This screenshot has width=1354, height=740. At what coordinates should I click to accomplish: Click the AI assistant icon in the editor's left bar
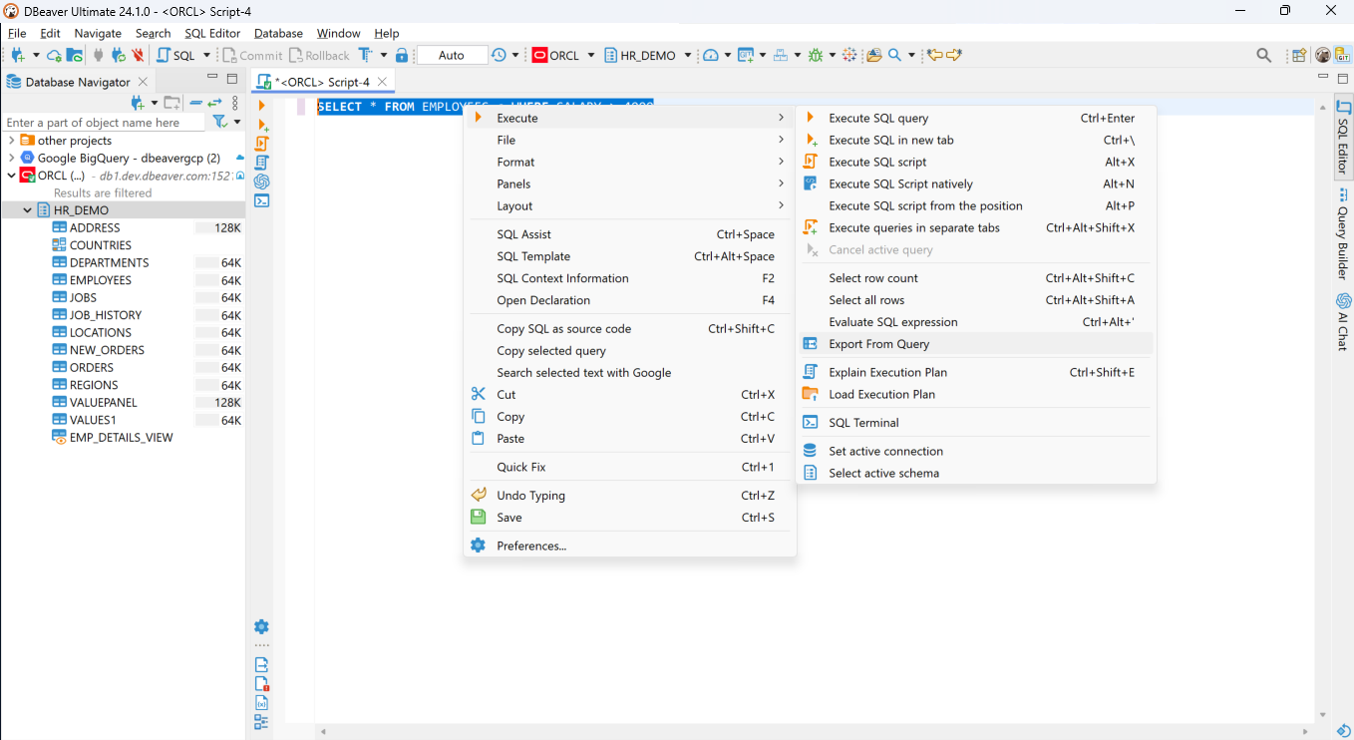[x=261, y=181]
